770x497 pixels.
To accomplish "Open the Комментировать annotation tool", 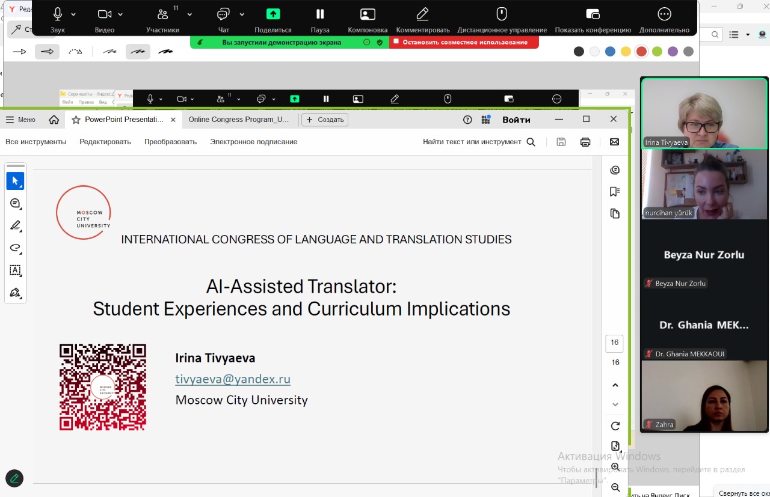I will point(422,14).
